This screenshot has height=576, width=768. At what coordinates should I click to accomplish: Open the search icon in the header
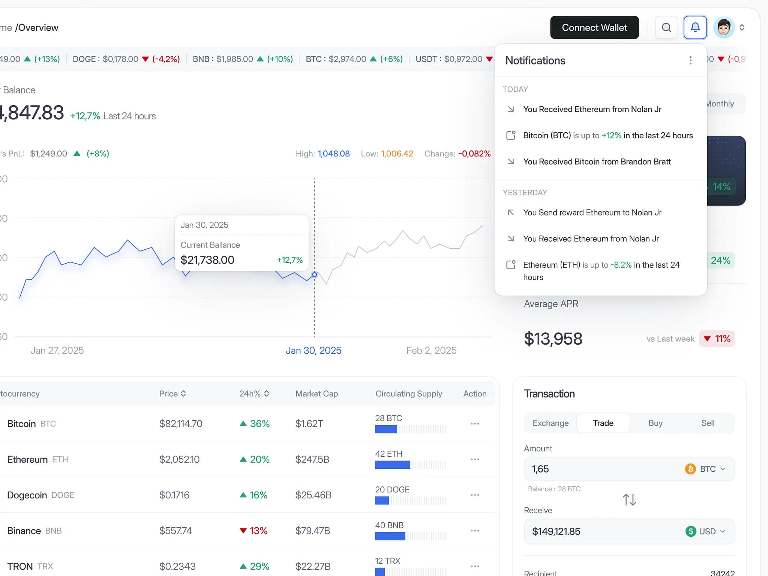click(x=666, y=27)
